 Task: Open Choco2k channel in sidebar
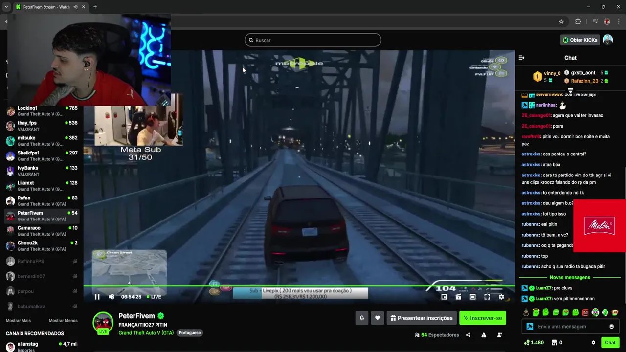(x=42, y=246)
